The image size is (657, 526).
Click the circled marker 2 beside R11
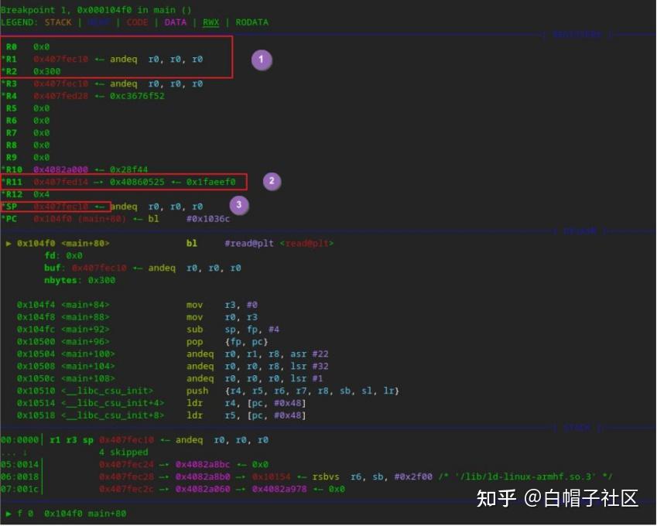click(272, 181)
